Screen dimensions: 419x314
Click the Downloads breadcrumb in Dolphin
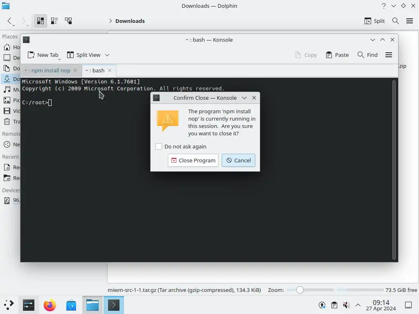coord(130,21)
